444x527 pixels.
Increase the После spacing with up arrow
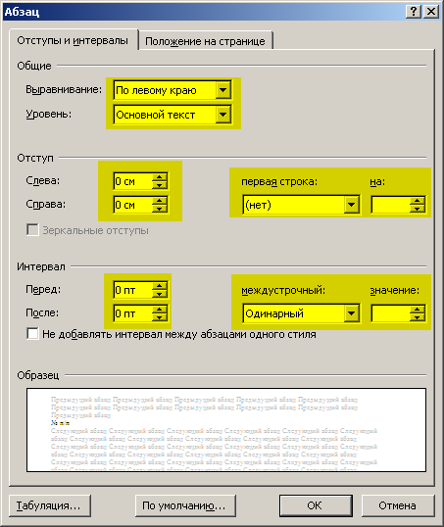pos(160,310)
